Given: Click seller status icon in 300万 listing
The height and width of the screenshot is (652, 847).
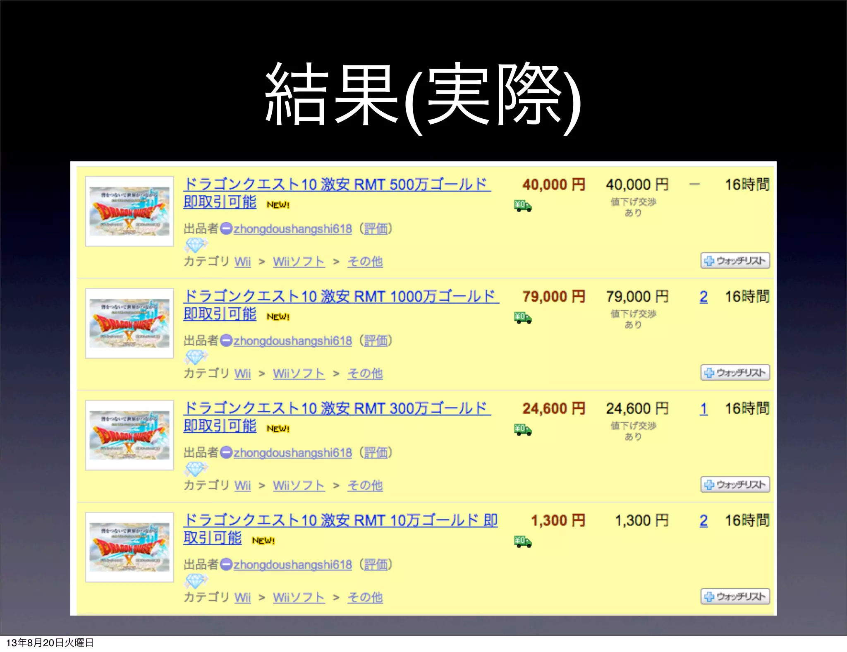Looking at the screenshot, I should [226, 453].
